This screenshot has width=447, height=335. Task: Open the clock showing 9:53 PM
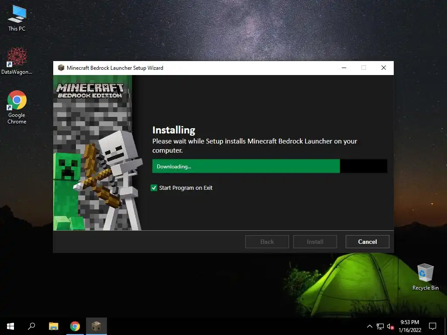click(409, 326)
